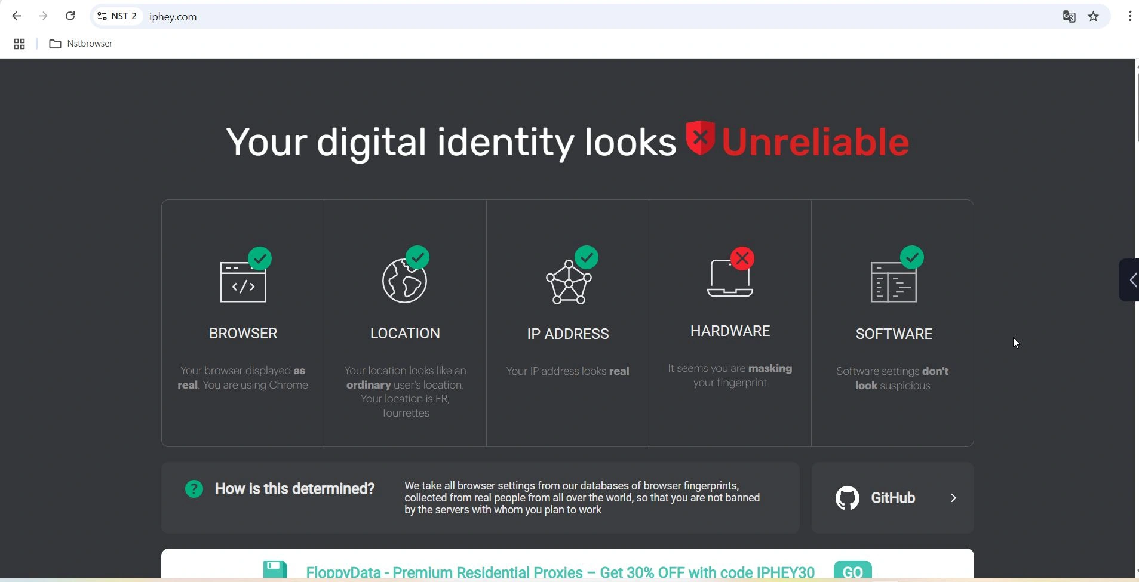The image size is (1139, 582).
Task: Reload the iphey.com page
Action: point(70,16)
